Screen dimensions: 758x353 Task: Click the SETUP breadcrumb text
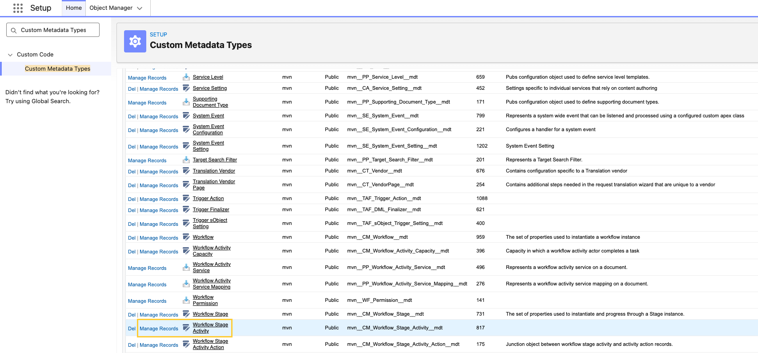pyautogui.click(x=158, y=34)
